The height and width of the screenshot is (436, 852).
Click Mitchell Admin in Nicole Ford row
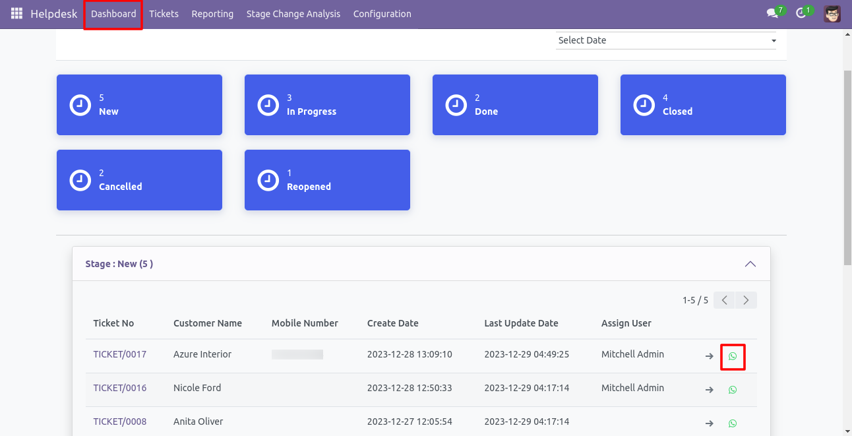[632, 388]
